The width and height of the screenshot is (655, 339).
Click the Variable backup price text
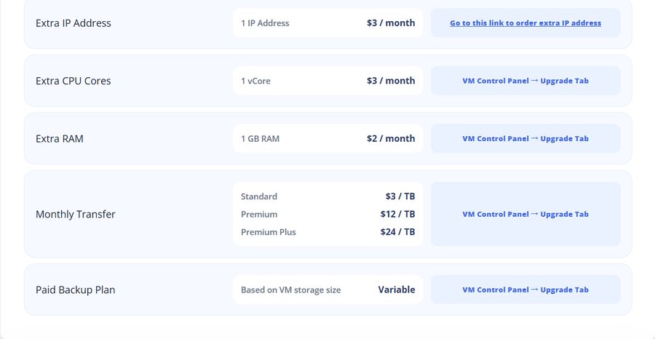click(397, 290)
